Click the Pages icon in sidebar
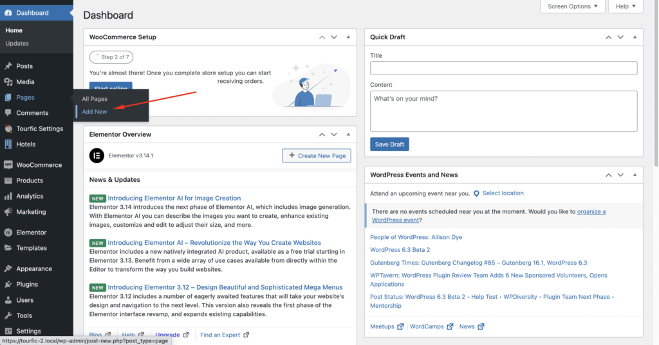The image size is (659, 345). click(8, 98)
